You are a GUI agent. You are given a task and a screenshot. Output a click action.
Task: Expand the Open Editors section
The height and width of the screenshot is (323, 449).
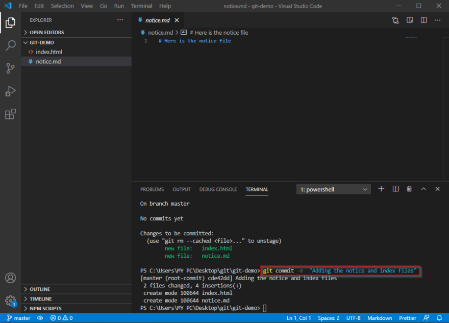tap(76, 32)
